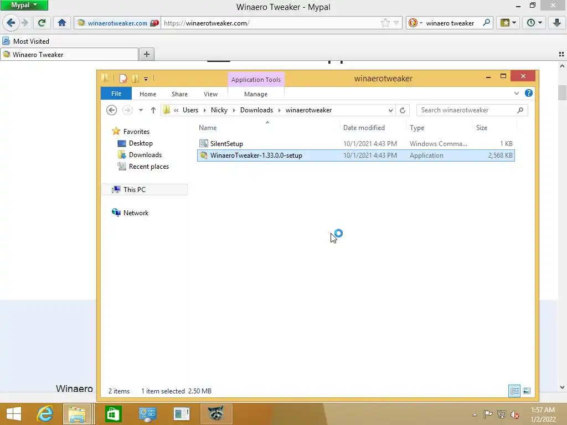Switch to Large icons view in status bar
567x425 pixels.
(x=527, y=391)
